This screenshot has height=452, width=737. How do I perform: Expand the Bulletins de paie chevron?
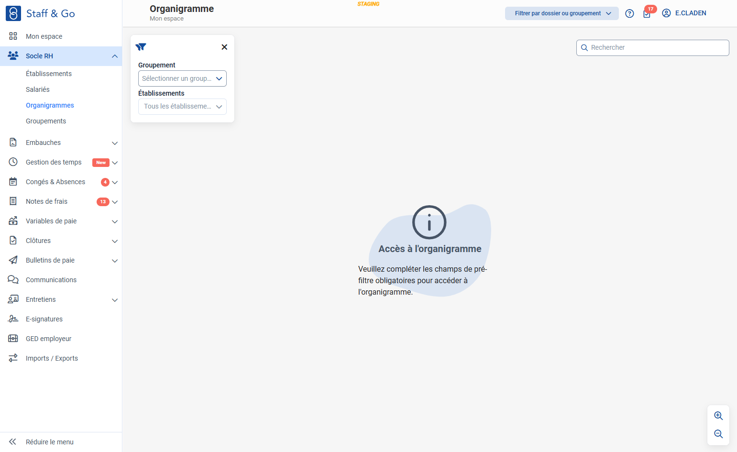pos(115,261)
